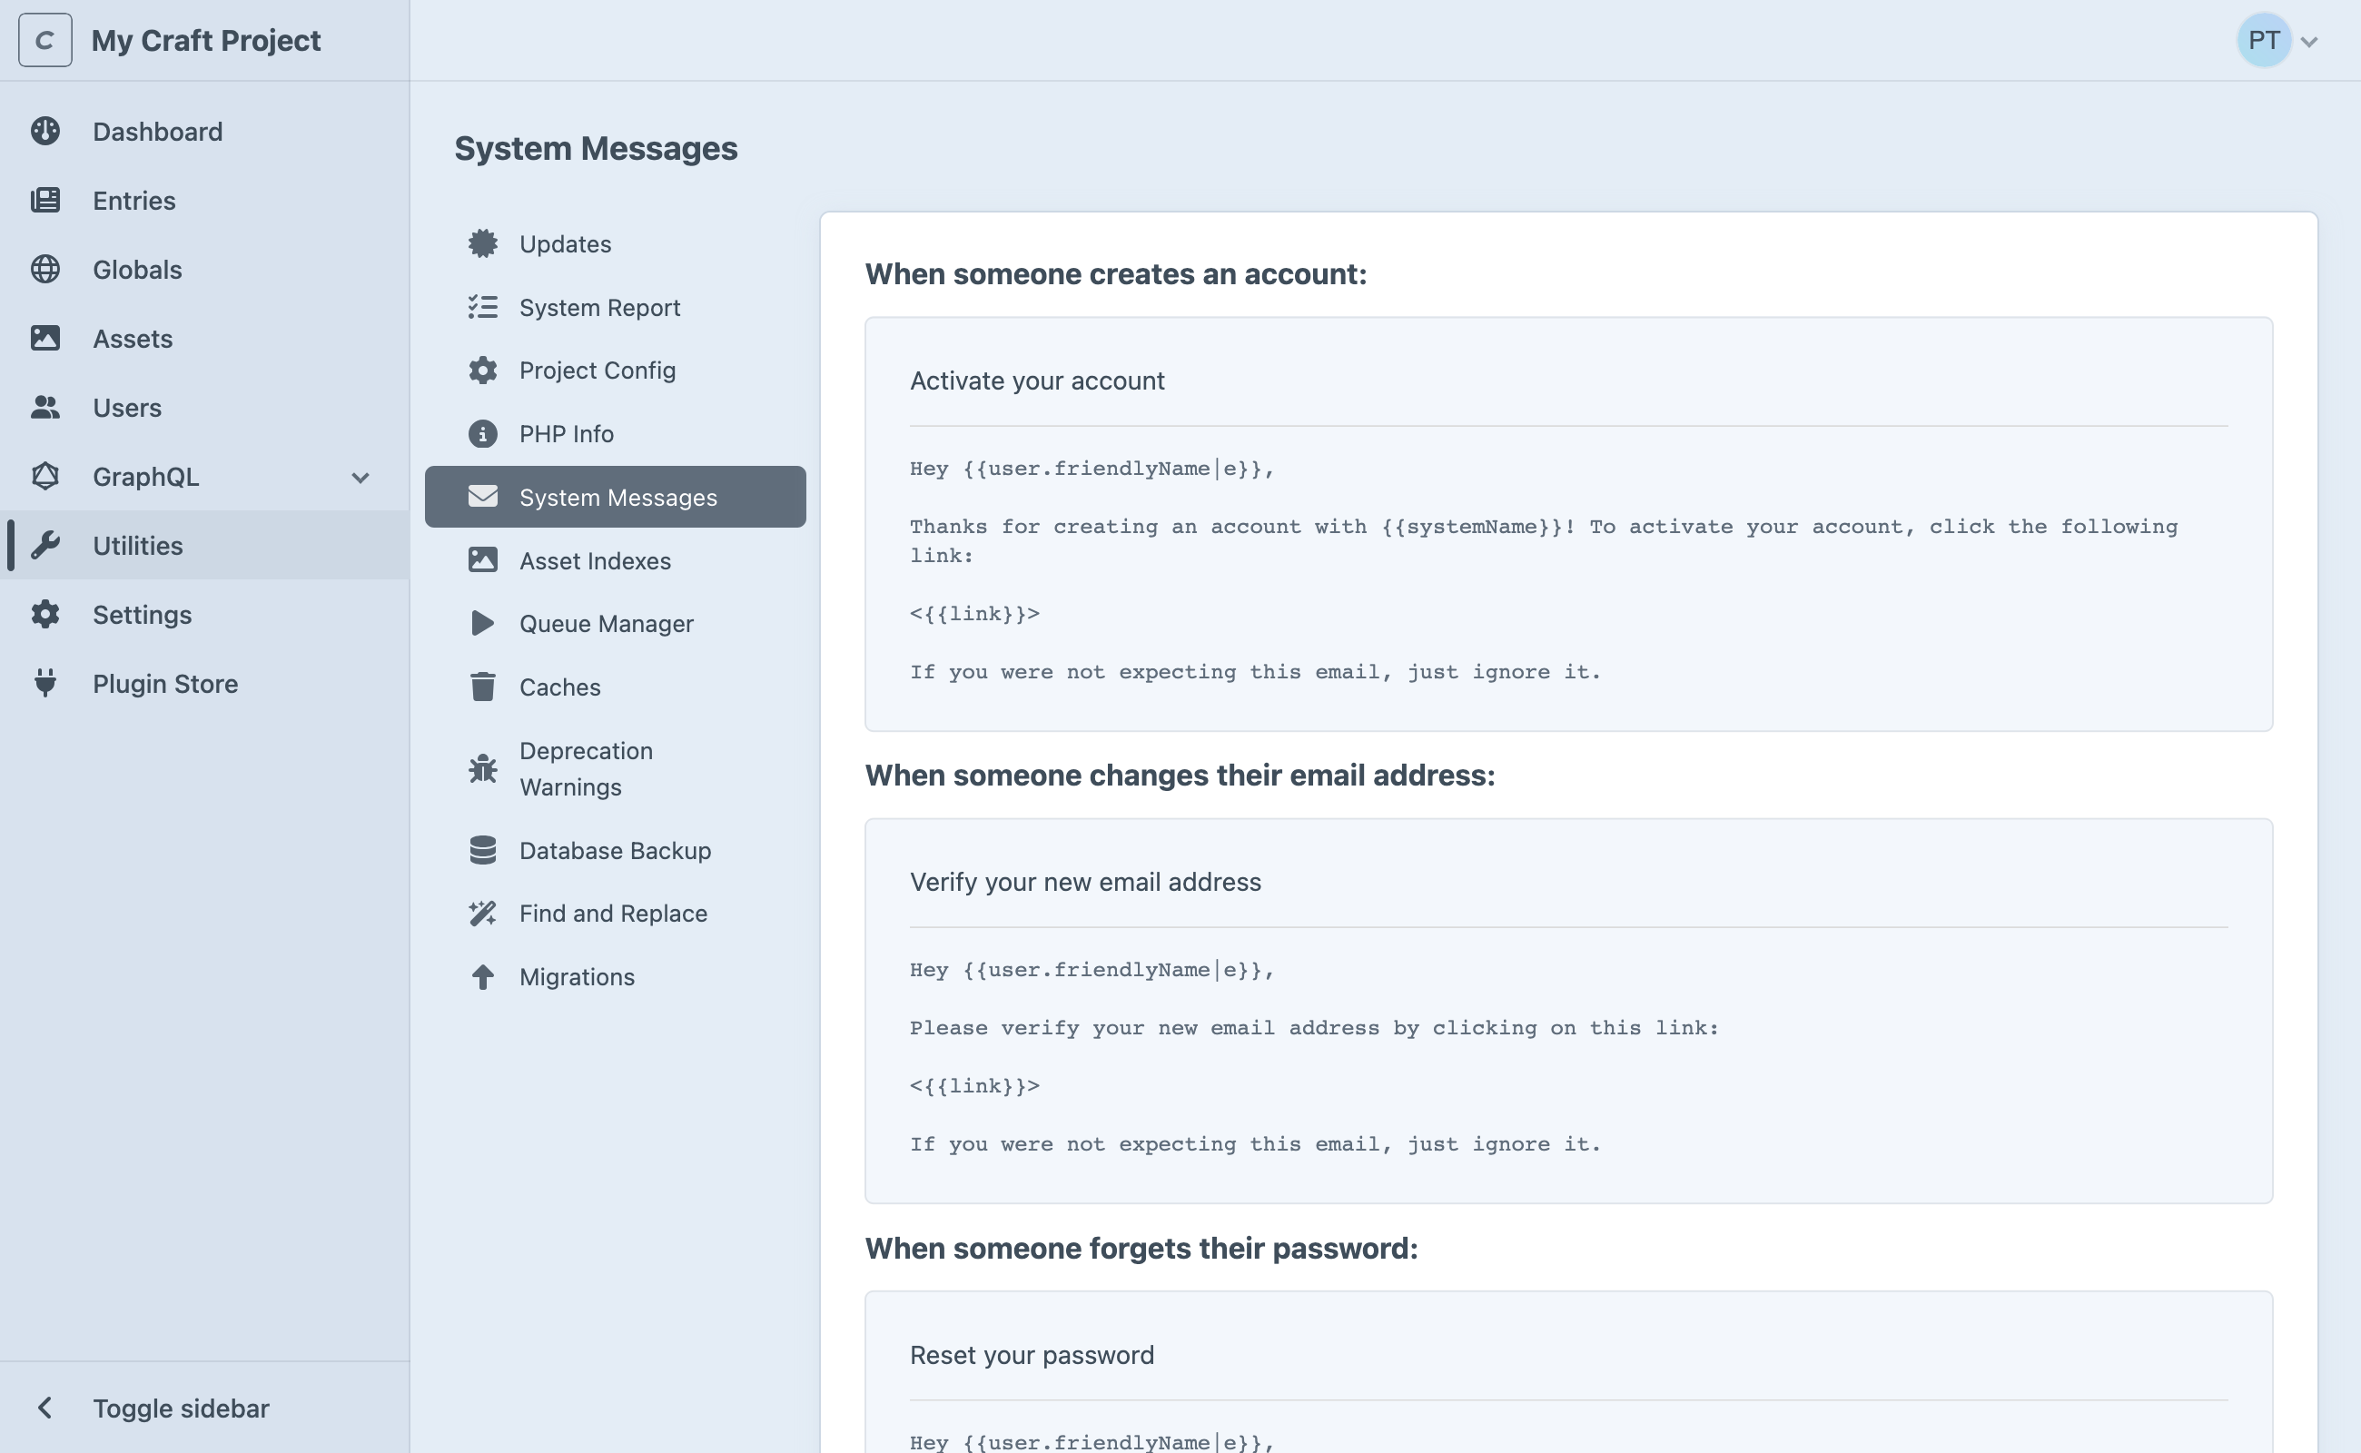Select the Entries icon

(45, 200)
